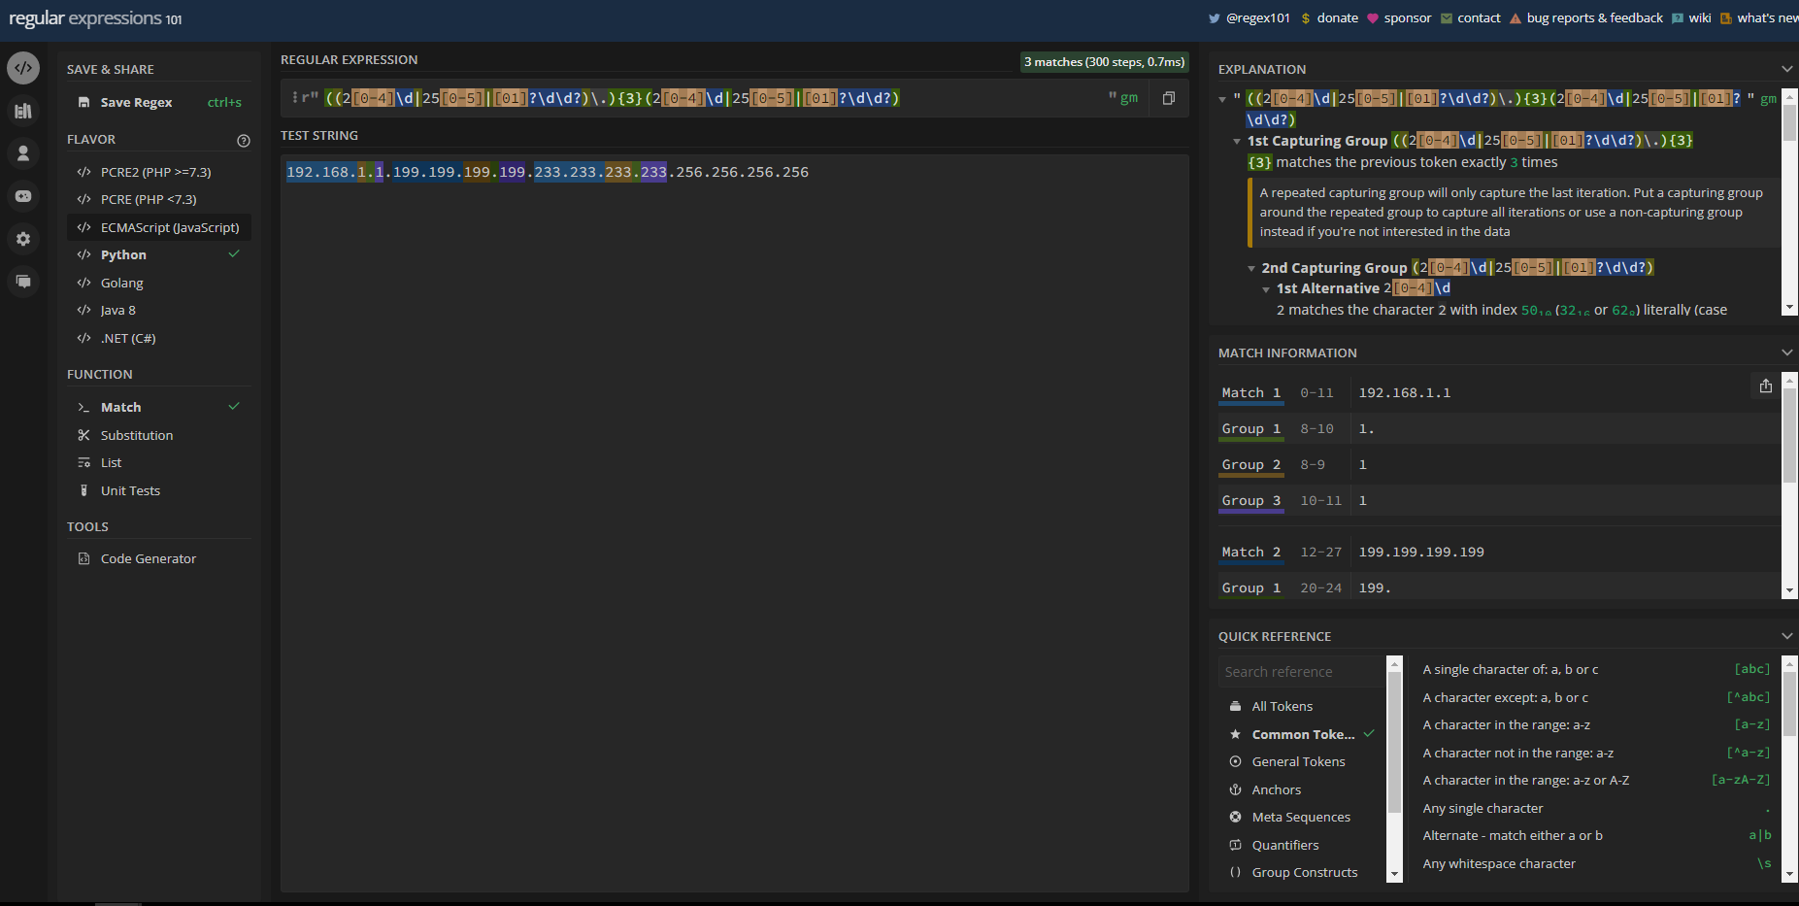Screen dimensions: 1799x906
Task: Click the All Tokens stack icon
Action: point(1235,706)
